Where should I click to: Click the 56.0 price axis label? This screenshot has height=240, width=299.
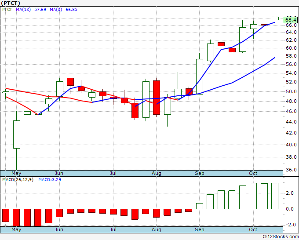[x=291, y=65]
